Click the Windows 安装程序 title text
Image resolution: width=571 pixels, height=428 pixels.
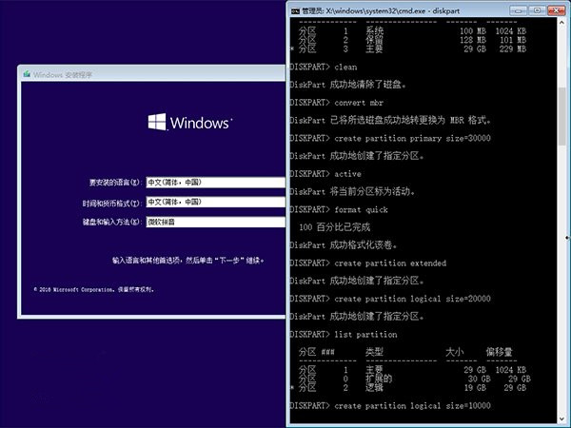tap(63, 75)
